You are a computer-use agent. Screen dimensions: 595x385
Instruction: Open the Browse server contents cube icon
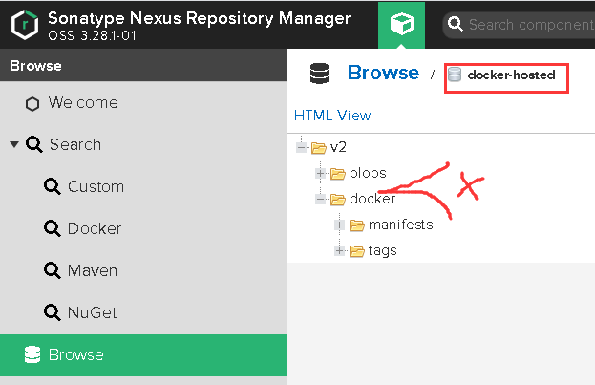[401, 24]
